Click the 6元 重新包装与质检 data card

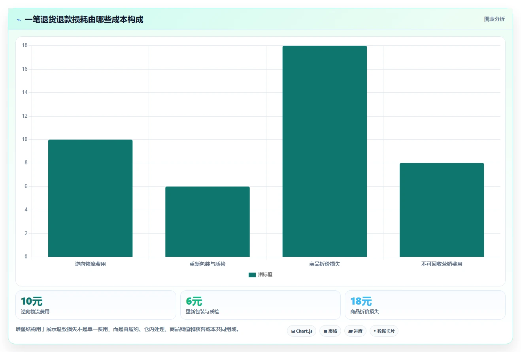click(x=260, y=305)
